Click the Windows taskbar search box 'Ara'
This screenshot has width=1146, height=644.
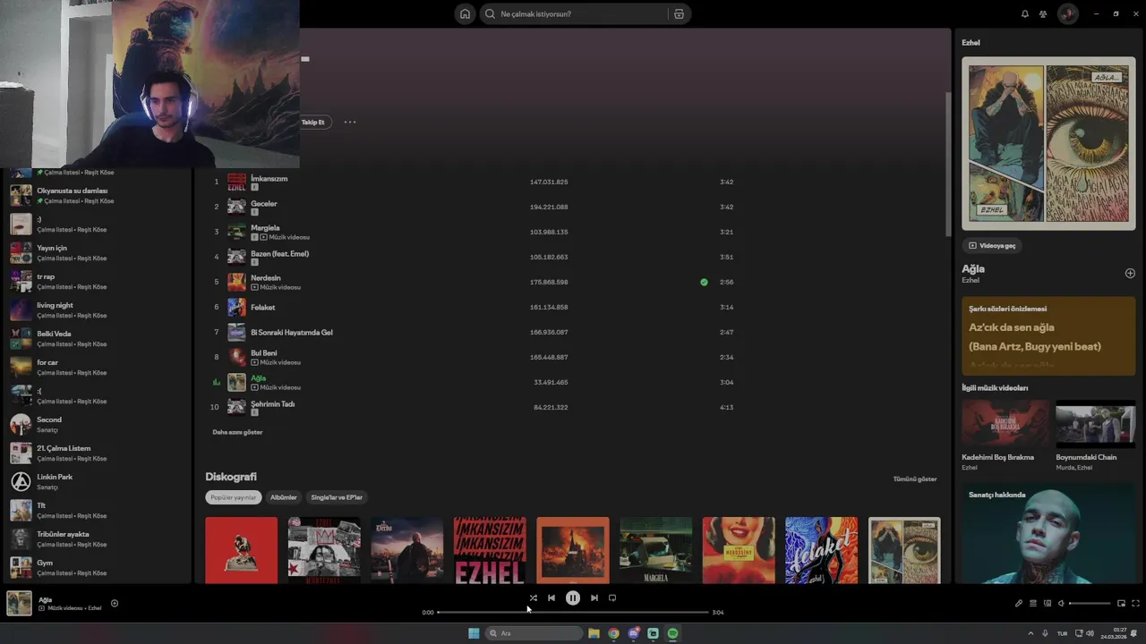534,633
